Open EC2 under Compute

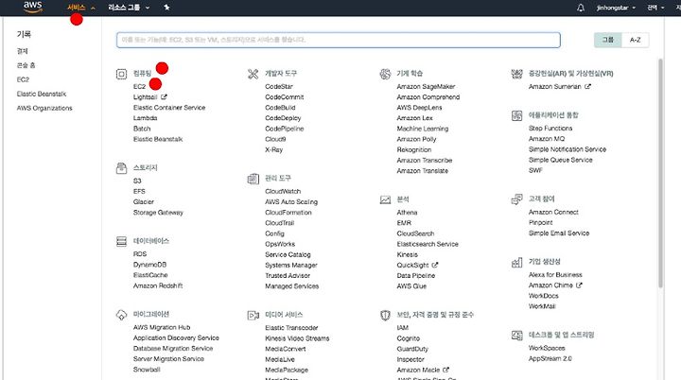[x=139, y=86]
